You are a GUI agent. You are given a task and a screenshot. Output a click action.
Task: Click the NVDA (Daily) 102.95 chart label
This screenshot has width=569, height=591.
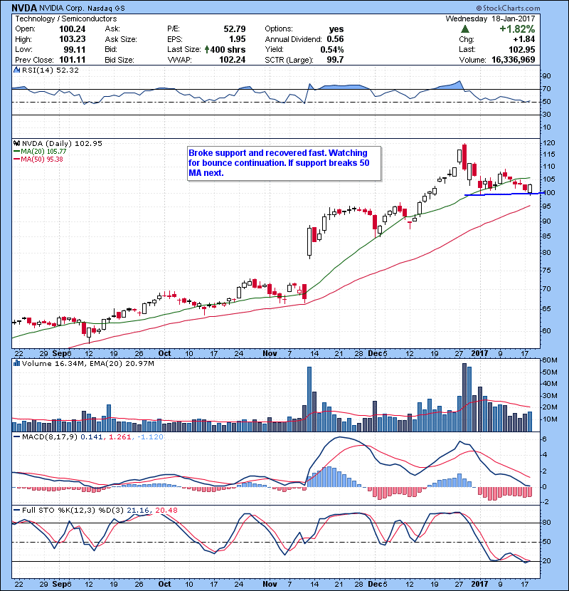(62, 143)
